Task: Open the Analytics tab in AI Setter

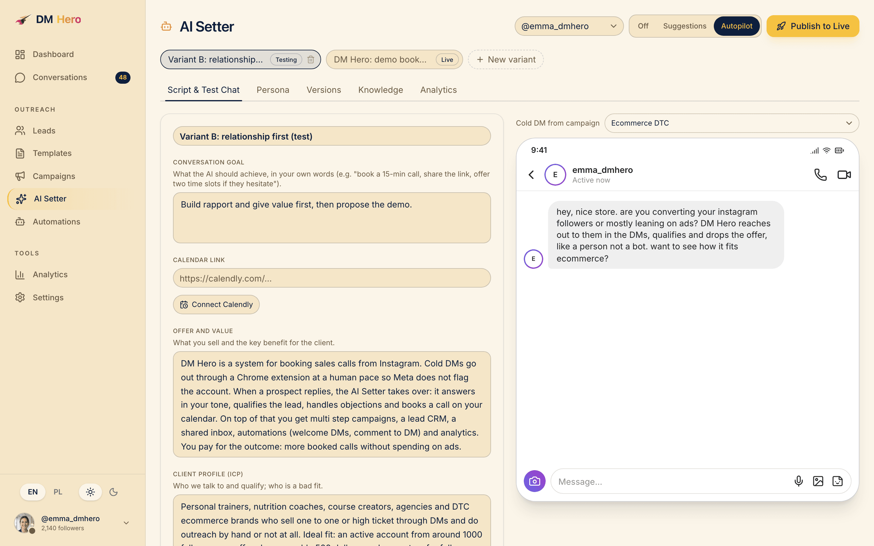Action: (x=439, y=90)
